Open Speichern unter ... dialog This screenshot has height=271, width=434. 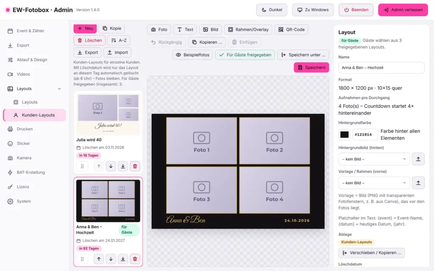coord(303,55)
